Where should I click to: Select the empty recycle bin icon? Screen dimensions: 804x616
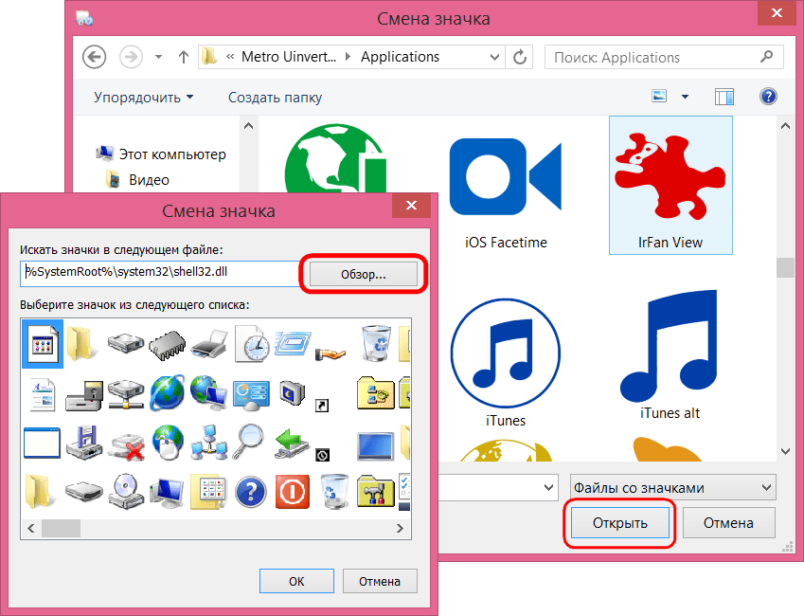[x=333, y=491]
